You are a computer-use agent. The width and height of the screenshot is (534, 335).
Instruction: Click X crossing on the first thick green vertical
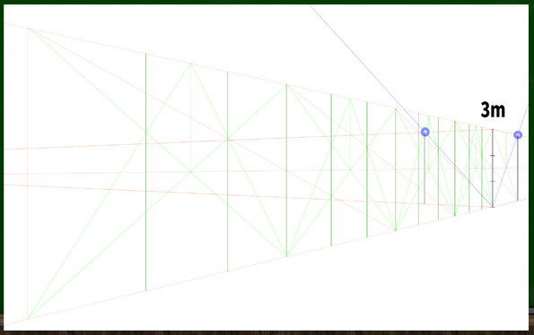[x=145, y=133]
